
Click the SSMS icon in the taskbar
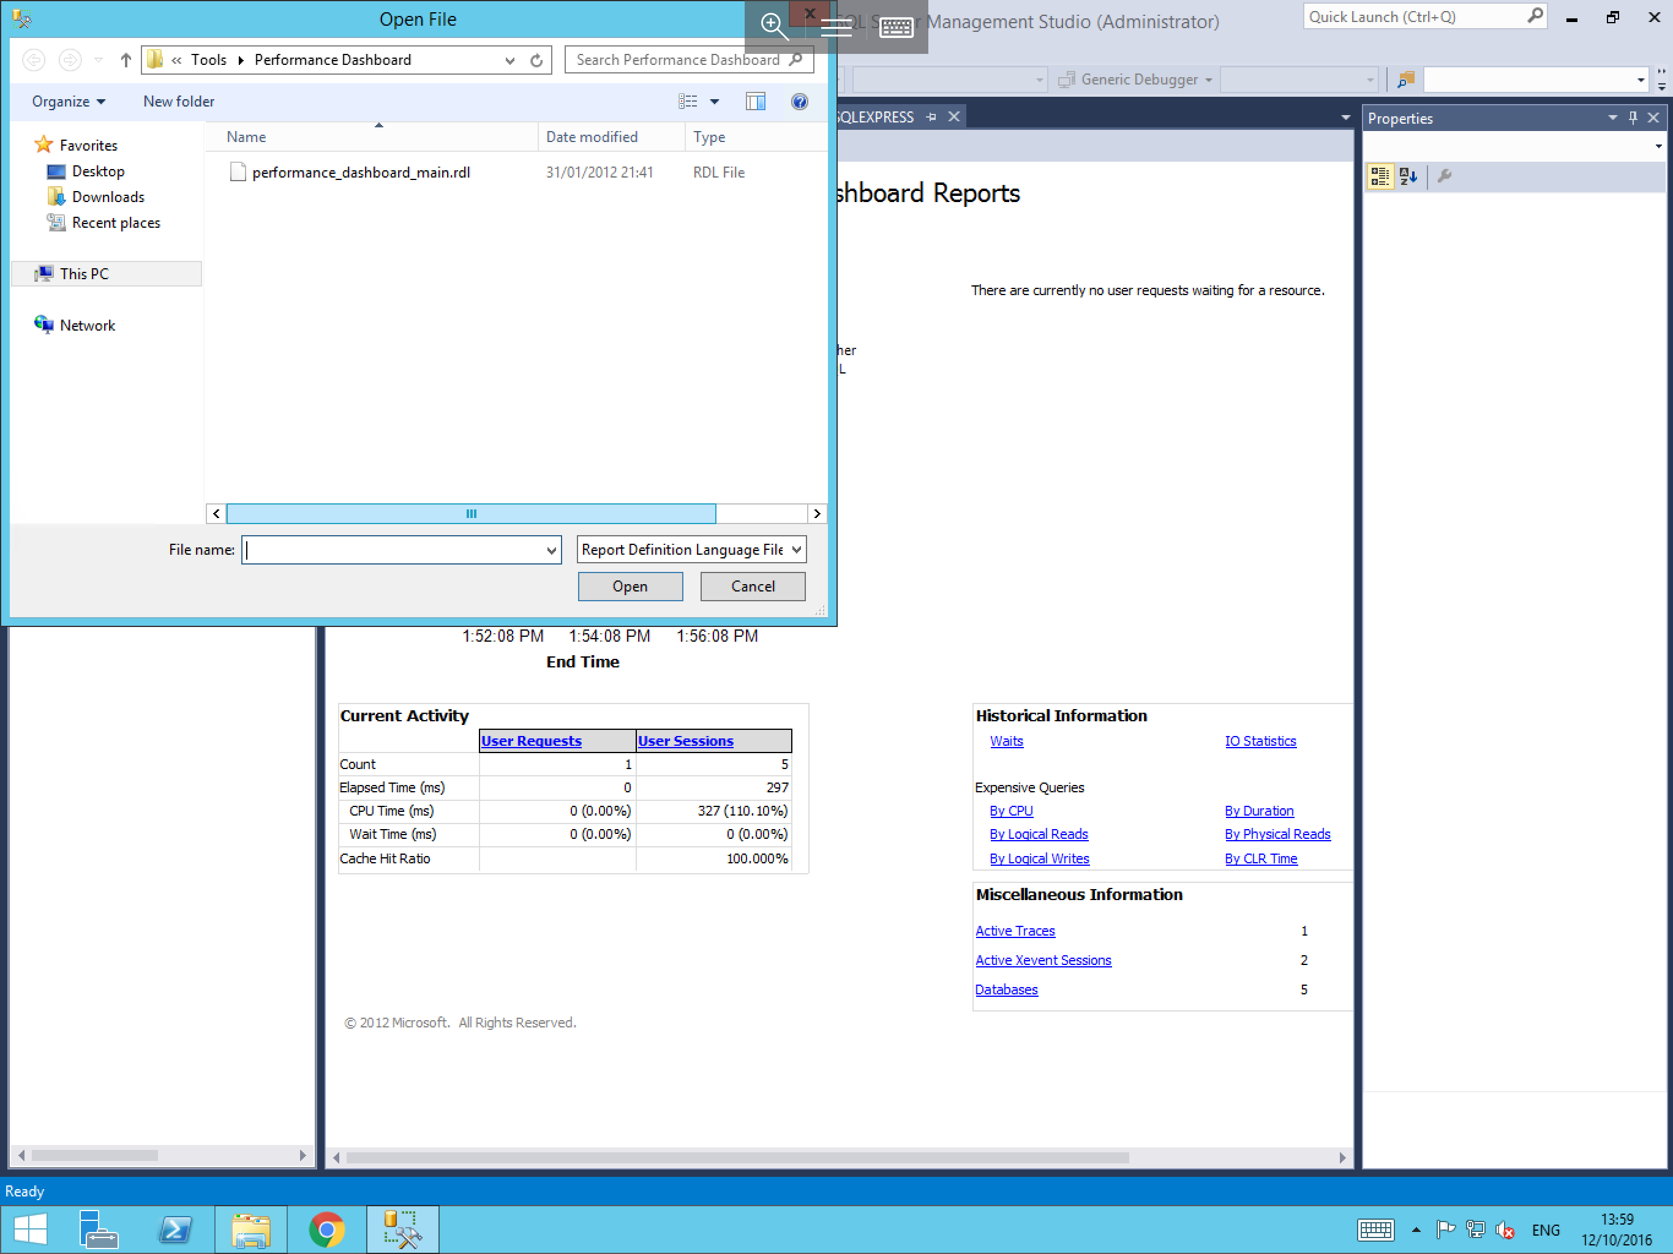402,1229
